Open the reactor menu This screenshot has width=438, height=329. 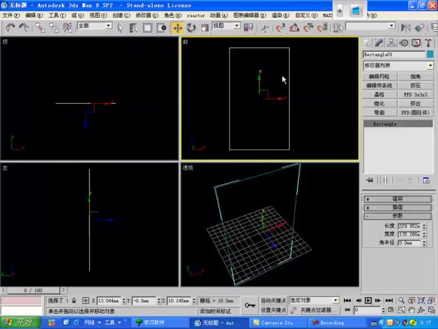tap(196, 16)
